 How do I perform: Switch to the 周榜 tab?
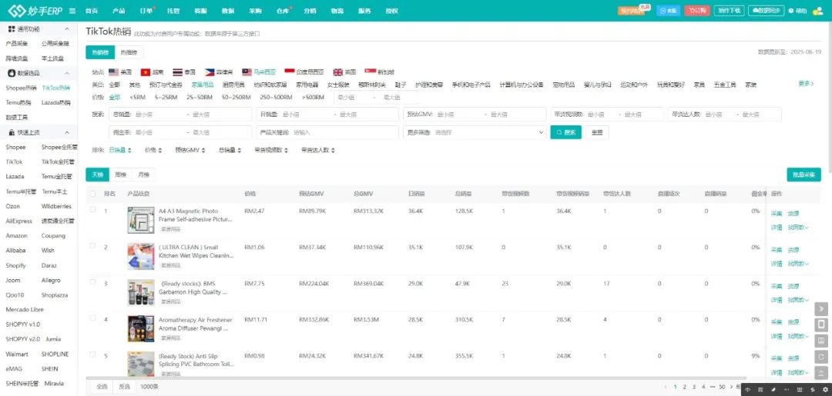click(x=121, y=175)
